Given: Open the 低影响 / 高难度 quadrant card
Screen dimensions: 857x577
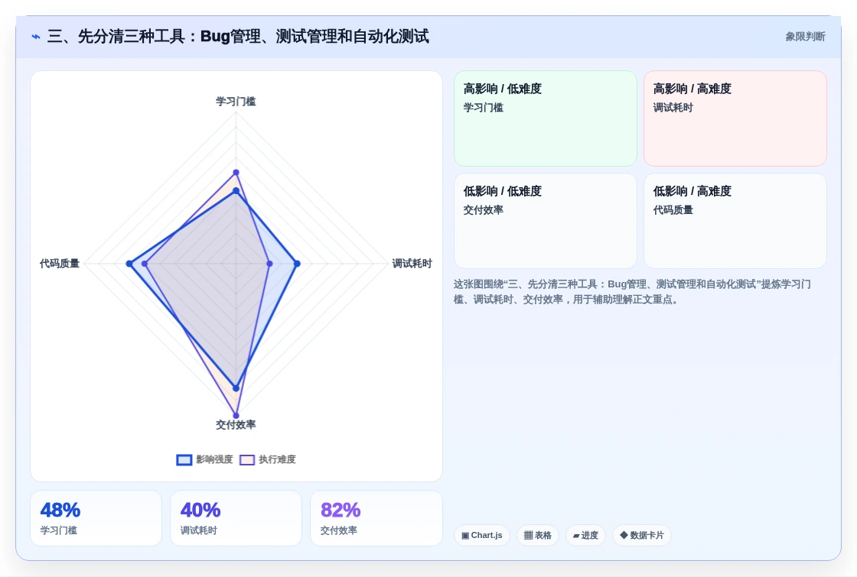Looking at the screenshot, I should pos(735,221).
